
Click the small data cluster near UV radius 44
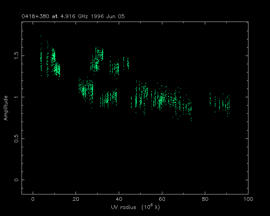point(128,64)
